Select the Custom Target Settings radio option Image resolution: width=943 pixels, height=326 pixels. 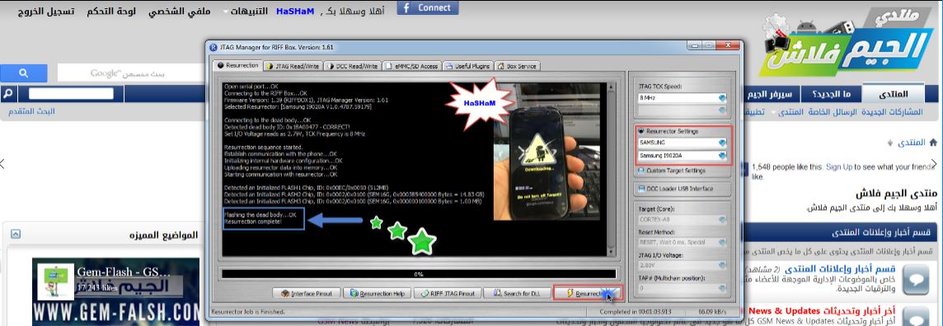641,170
